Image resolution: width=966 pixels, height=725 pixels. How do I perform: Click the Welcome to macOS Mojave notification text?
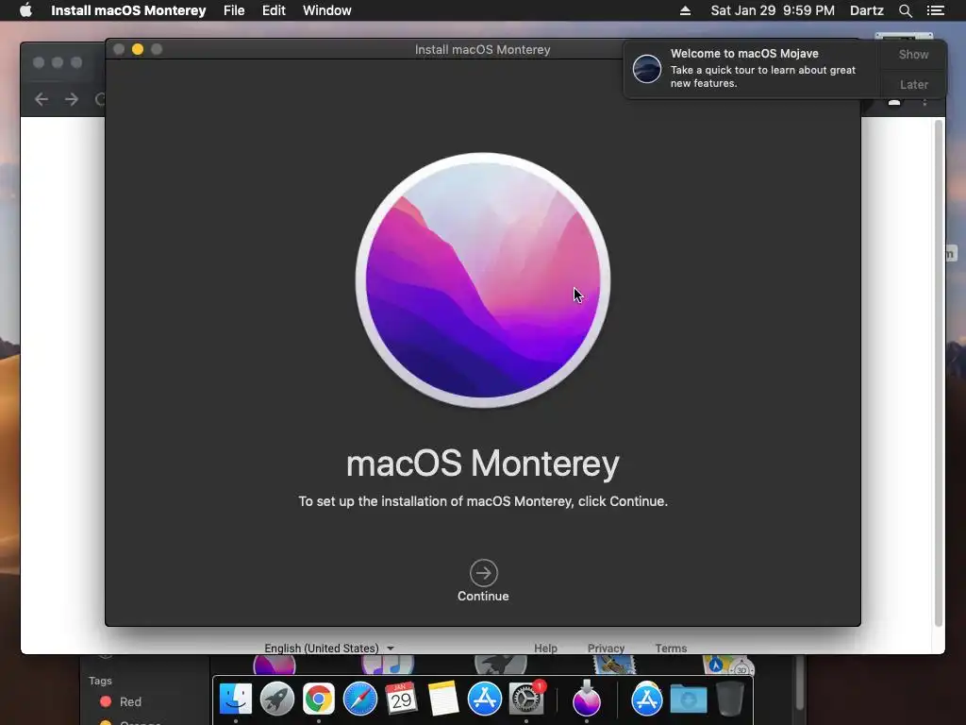(744, 54)
